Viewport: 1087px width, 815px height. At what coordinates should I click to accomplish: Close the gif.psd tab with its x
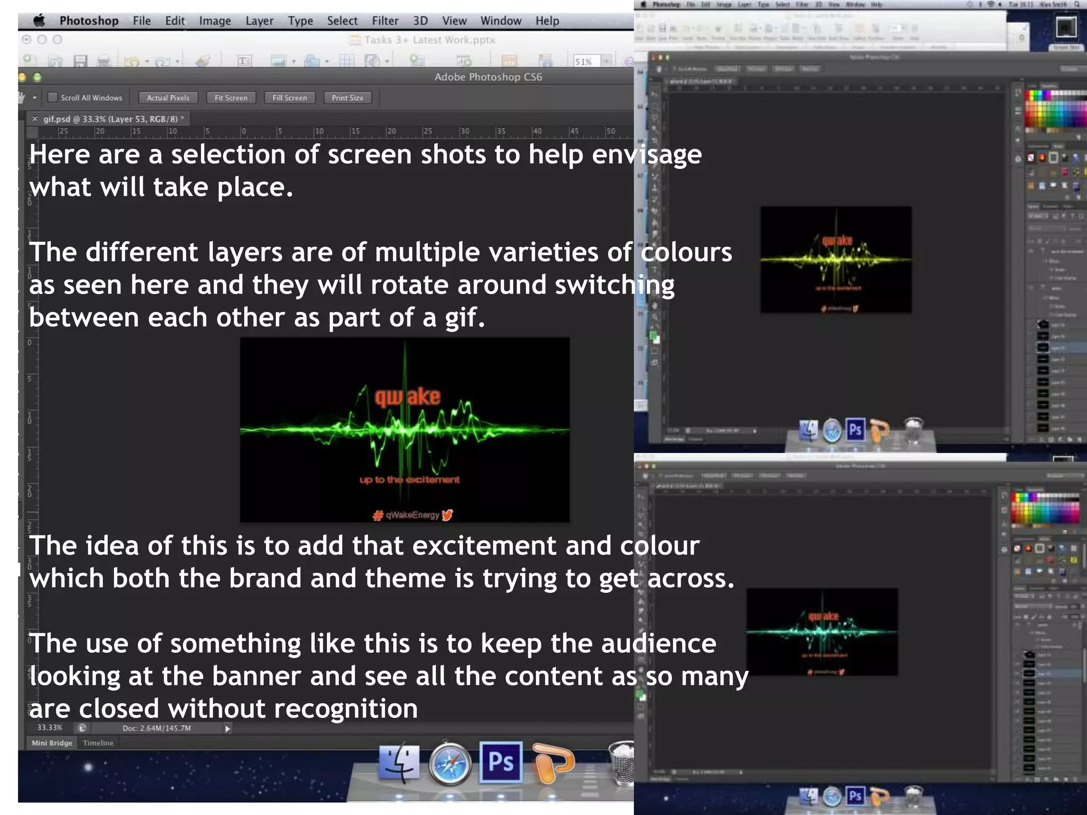[35, 119]
